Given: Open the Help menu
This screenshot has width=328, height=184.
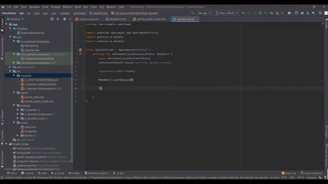Looking at the screenshot, I should tap(121, 7).
